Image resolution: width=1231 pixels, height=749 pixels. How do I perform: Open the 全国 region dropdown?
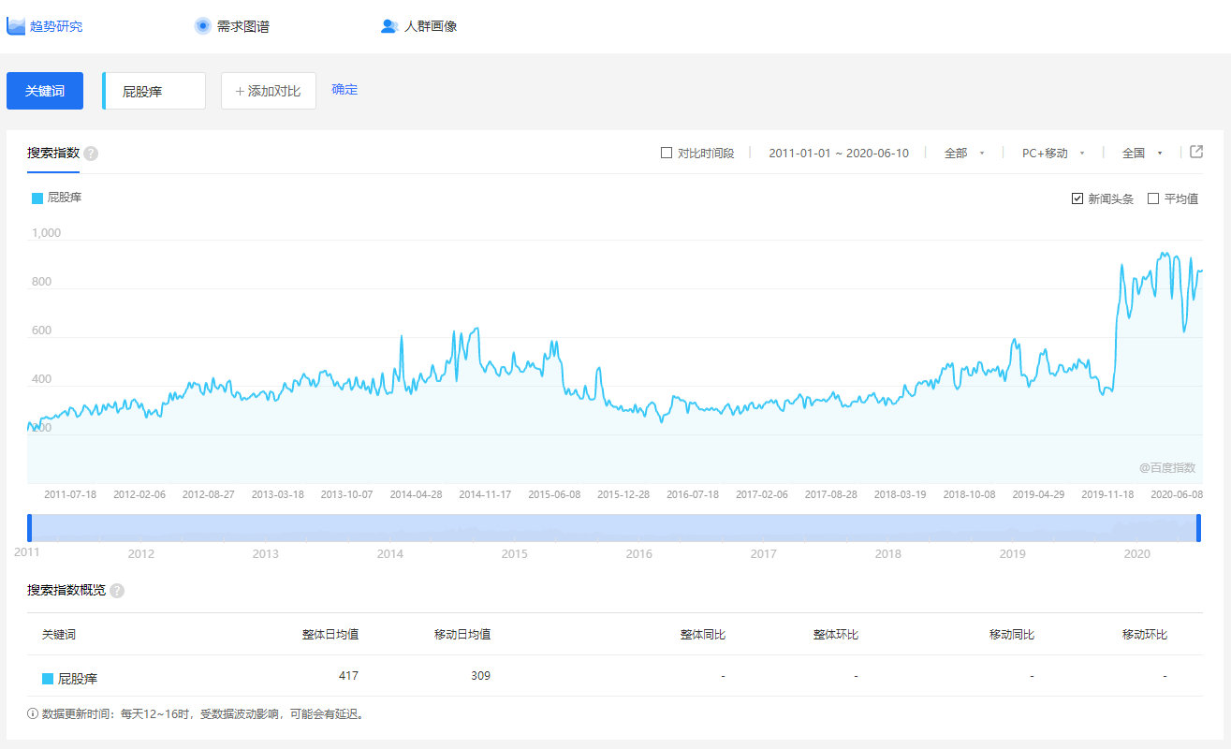point(1141,153)
